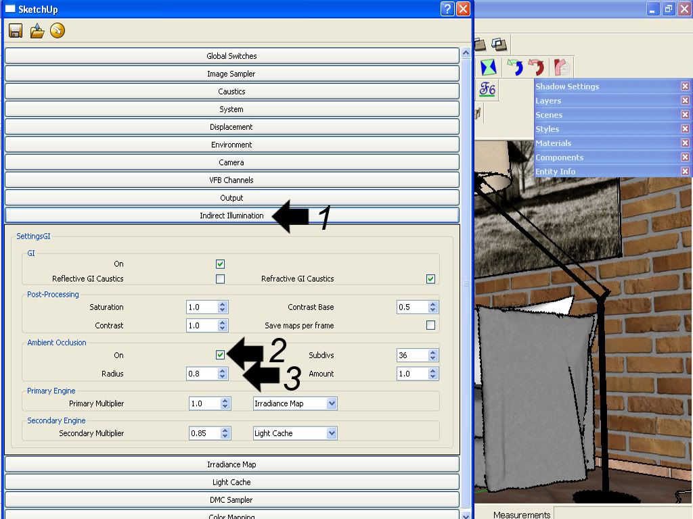This screenshot has height=519, width=693.
Task: Open the Layers panel header
Action: pos(612,100)
